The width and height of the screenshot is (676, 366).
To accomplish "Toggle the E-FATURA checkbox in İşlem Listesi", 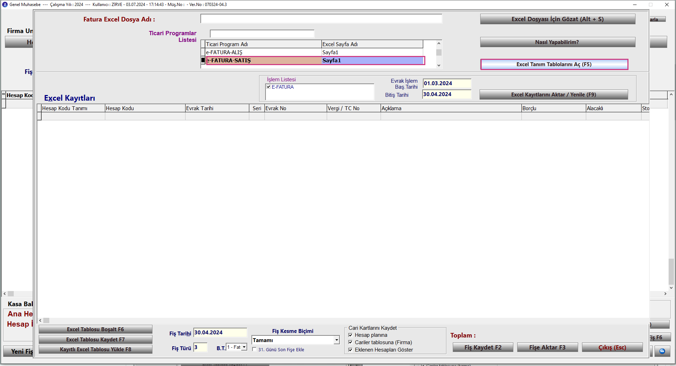I will 269,87.
